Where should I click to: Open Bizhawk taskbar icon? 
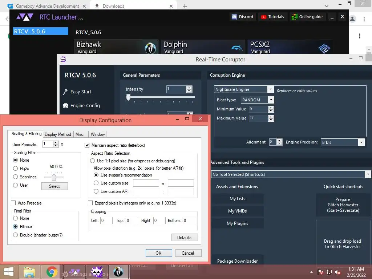tap(118, 272)
